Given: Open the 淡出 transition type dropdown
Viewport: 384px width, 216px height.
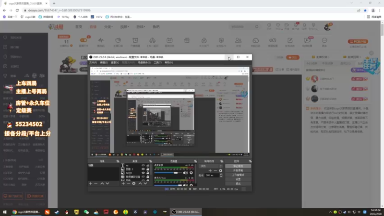Looking at the screenshot, I should [211, 166].
